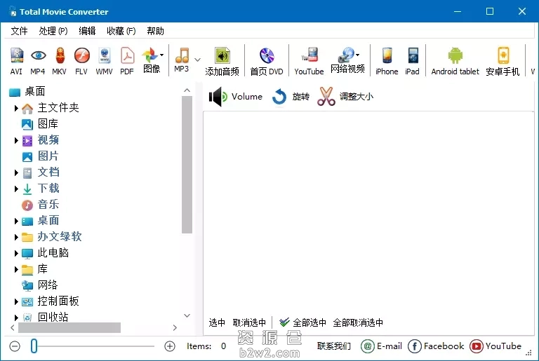Open the 文件 menu
The image size is (539, 361).
[19, 31]
